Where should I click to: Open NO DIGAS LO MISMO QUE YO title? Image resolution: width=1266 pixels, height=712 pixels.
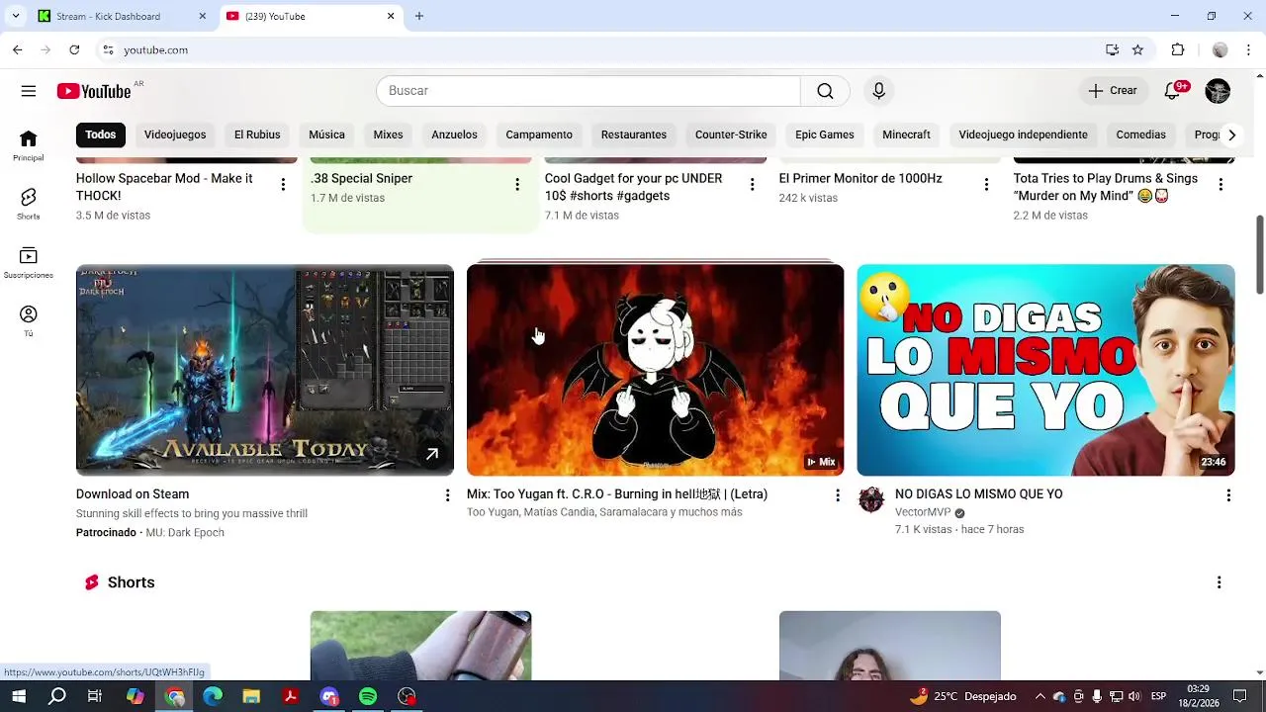pos(978,494)
